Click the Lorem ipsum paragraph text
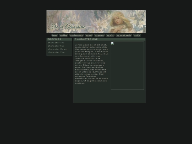The height and width of the screenshot is (144, 192). (x=92, y=64)
